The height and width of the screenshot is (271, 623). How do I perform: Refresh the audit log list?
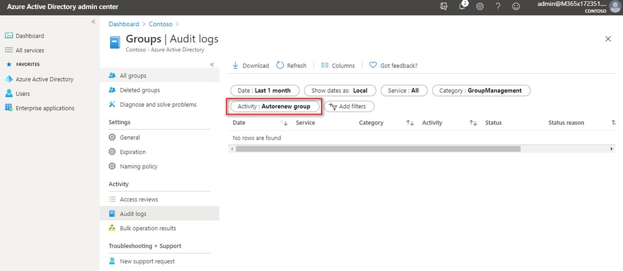(x=291, y=66)
